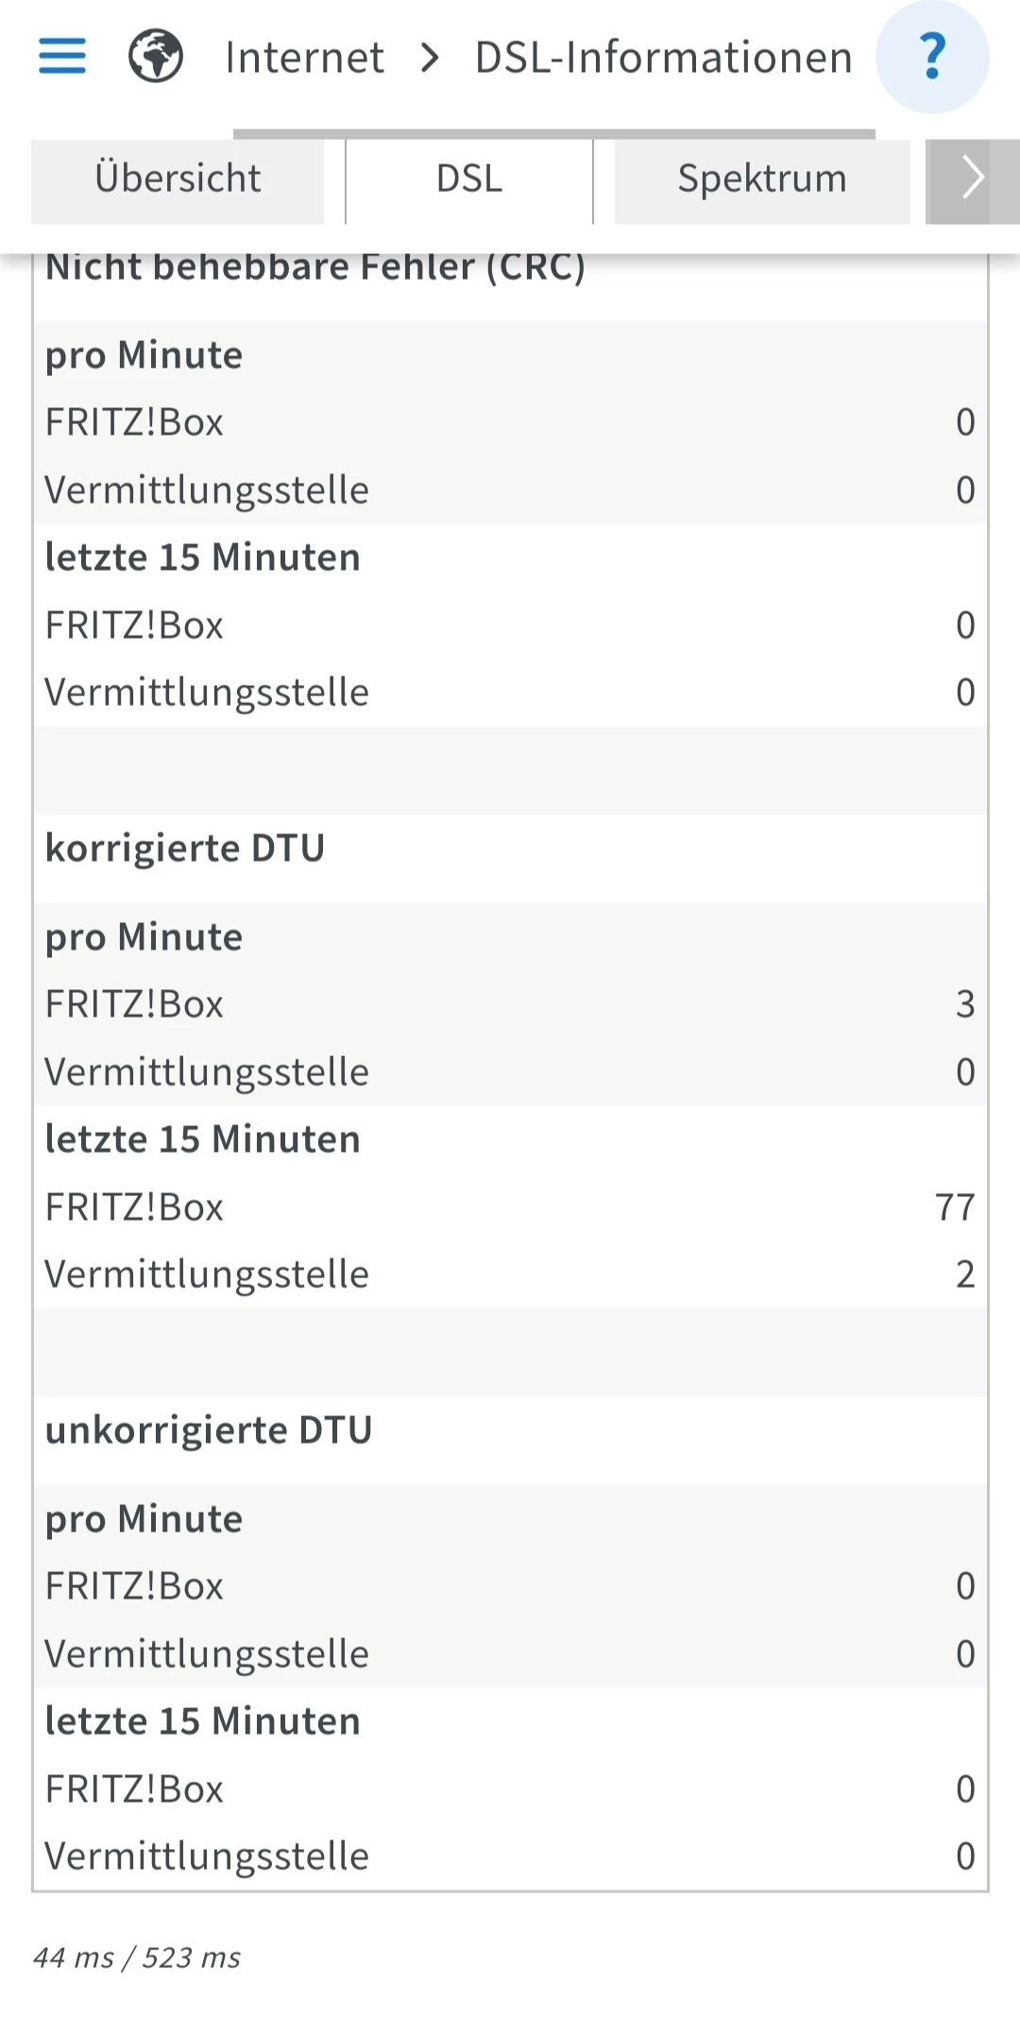
Task: Click the gray tab scroll indicator bar
Action: click(x=553, y=134)
